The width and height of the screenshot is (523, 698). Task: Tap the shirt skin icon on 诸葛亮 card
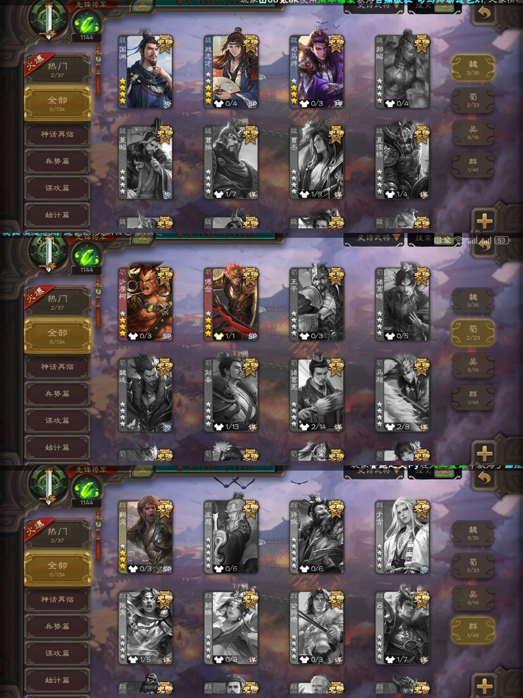(x=304, y=427)
